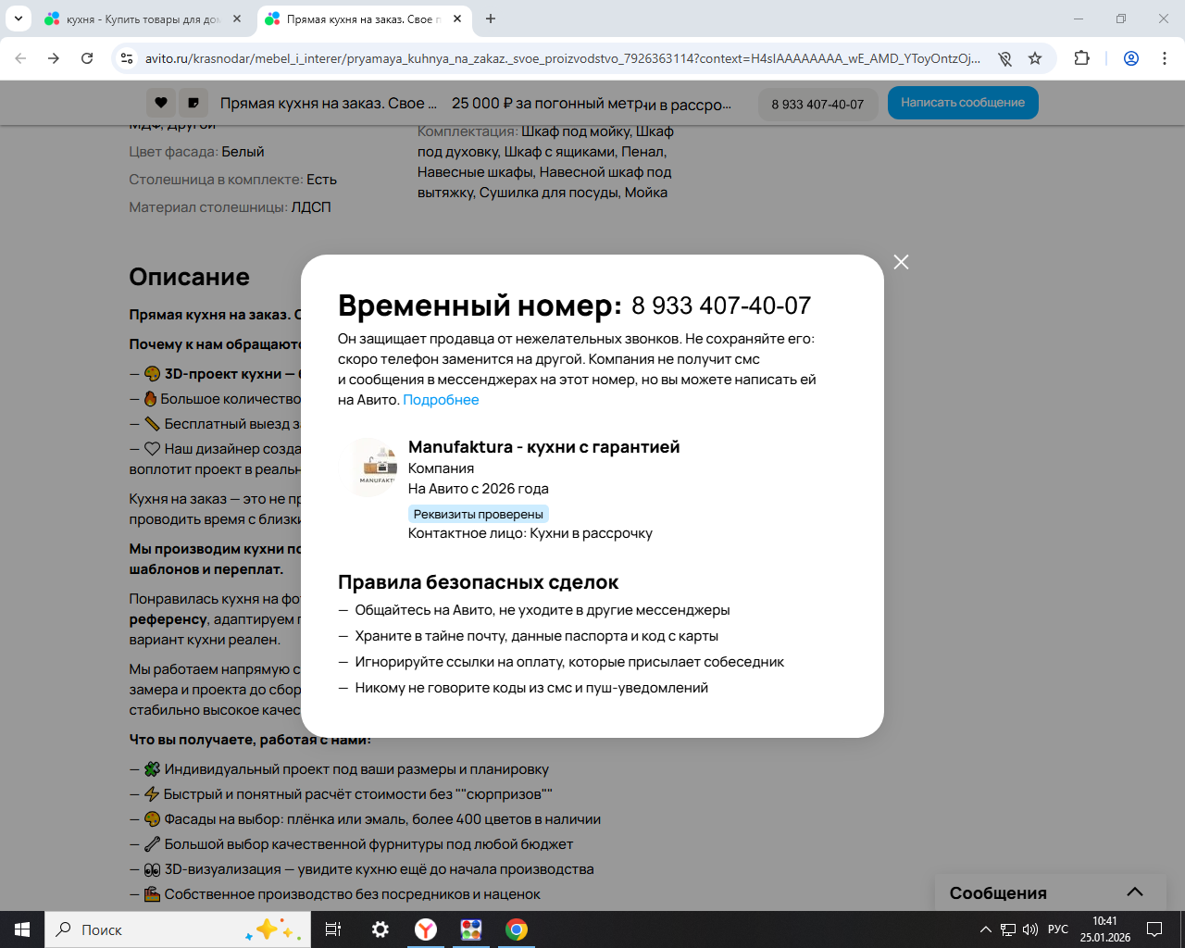Open Settings from the taskbar gear icon

[x=380, y=929]
